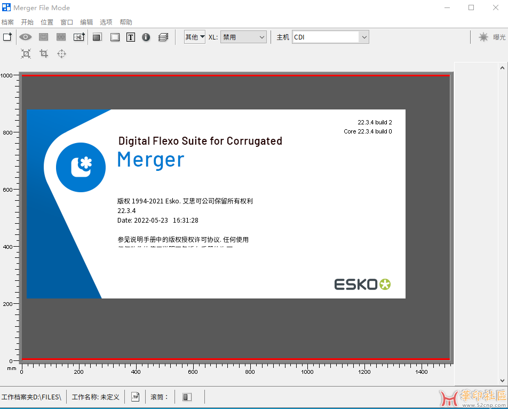Select the text 'T' tool icon

(130, 37)
